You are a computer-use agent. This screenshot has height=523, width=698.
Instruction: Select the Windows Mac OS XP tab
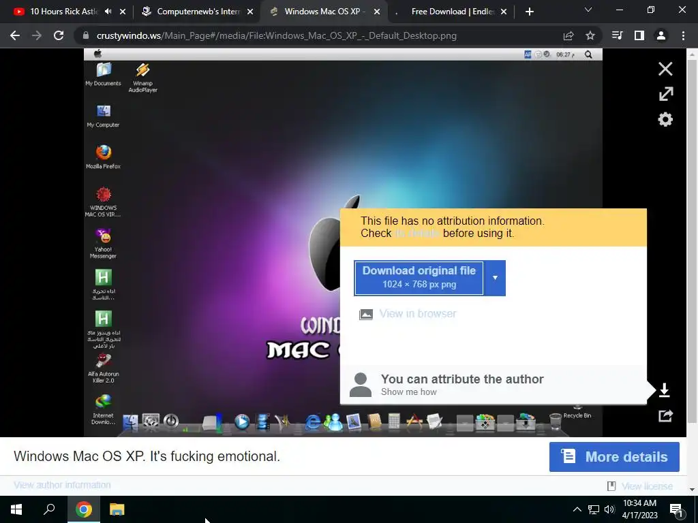324,12
